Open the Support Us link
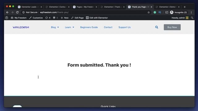Image resolution: width=198 pixels, height=111 pixels. [124, 27]
